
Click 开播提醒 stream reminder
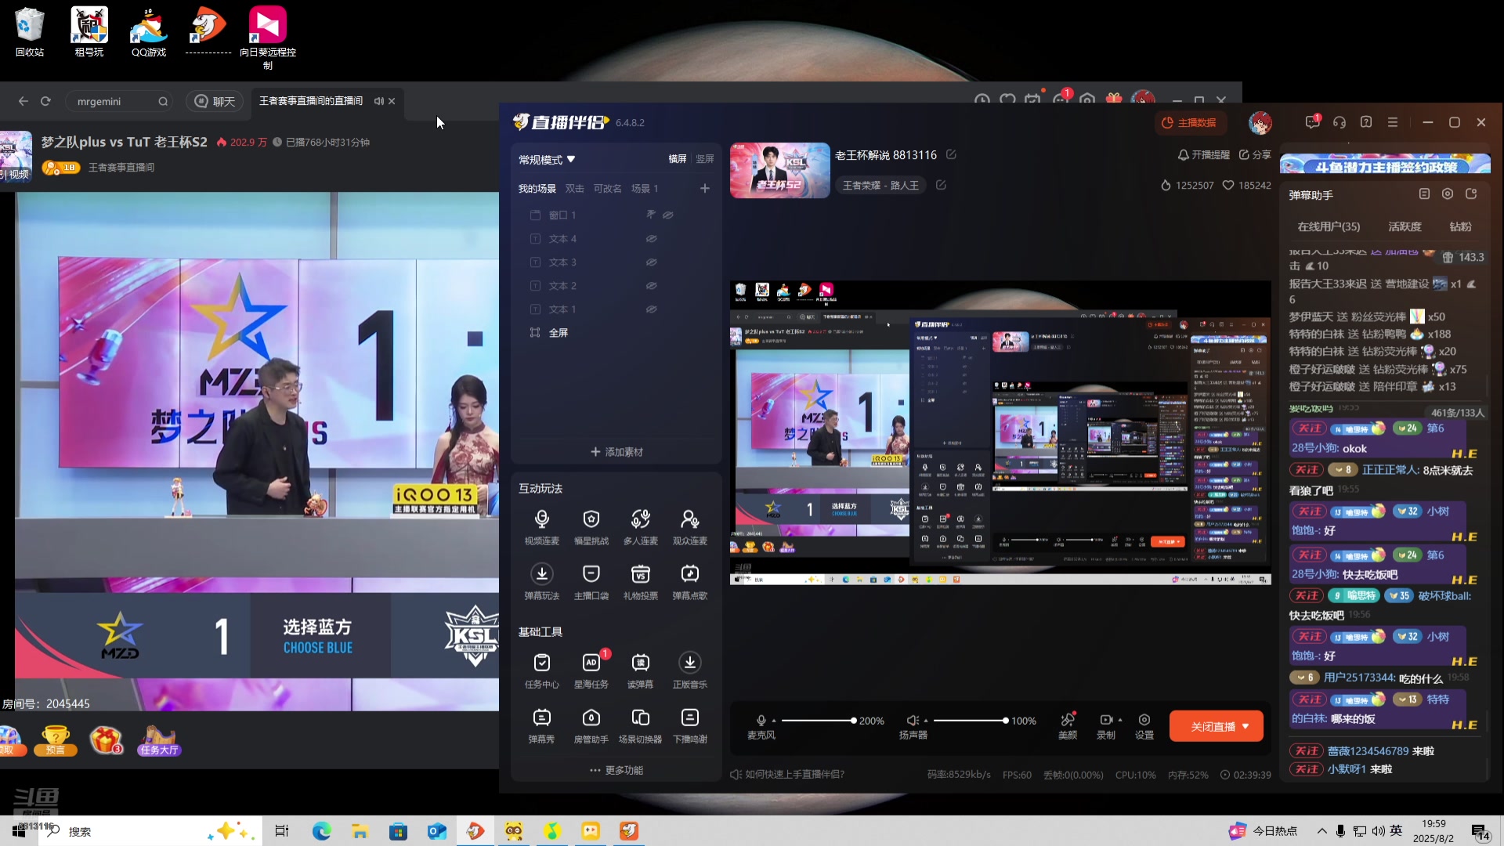[x=1203, y=154]
